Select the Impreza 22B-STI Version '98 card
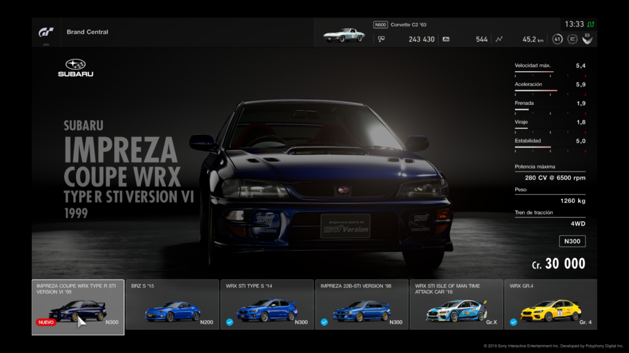This screenshot has width=629, height=353. 362,305
